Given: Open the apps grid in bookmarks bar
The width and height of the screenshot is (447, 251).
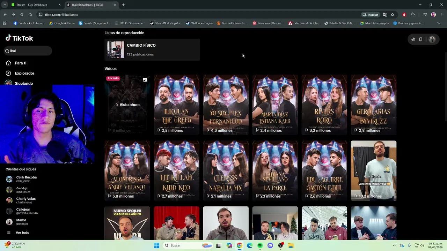Looking at the screenshot, I should point(5,23).
